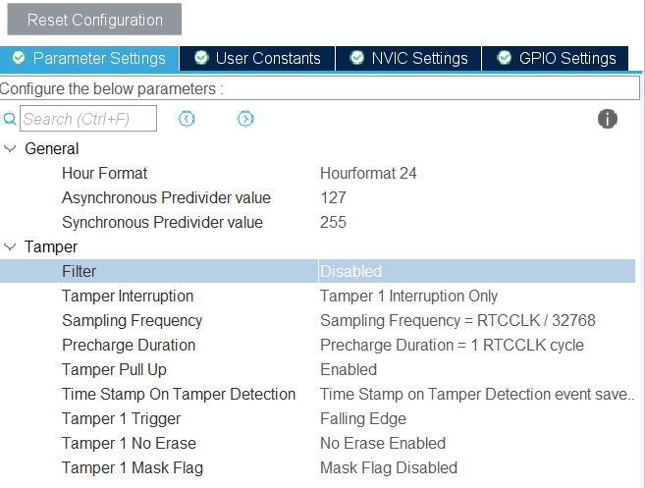Open the Filter Disabled value dropdown
The width and height of the screenshot is (645, 488).
[x=477, y=271]
